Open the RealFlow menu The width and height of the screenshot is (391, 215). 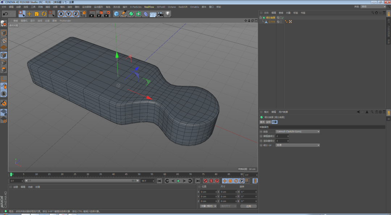click(149, 7)
